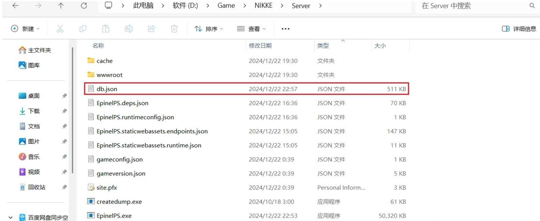Screen dimensions: 540x221
Task: Click the Paste clipboard icon
Action: tap(106, 29)
